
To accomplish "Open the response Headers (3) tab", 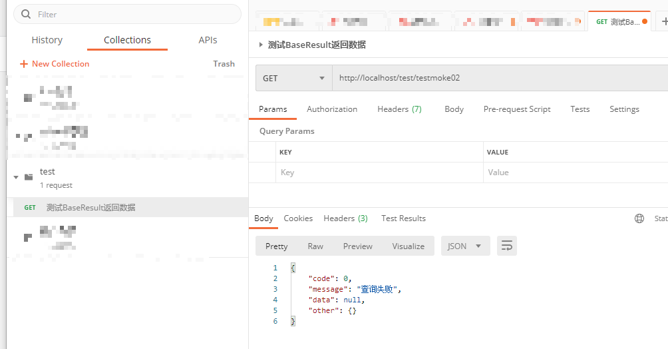I will pyautogui.click(x=345, y=218).
